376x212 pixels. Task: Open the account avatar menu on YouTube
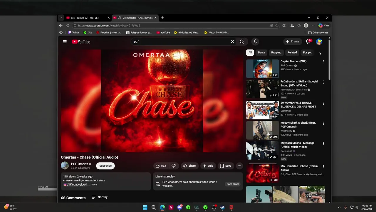click(x=319, y=42)
